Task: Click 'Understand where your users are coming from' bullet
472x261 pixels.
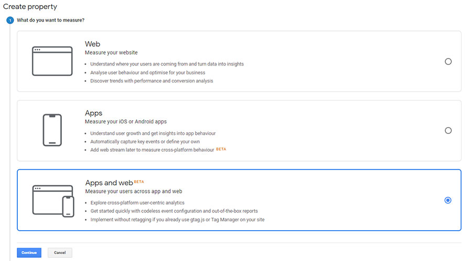Action: [167, 64]
